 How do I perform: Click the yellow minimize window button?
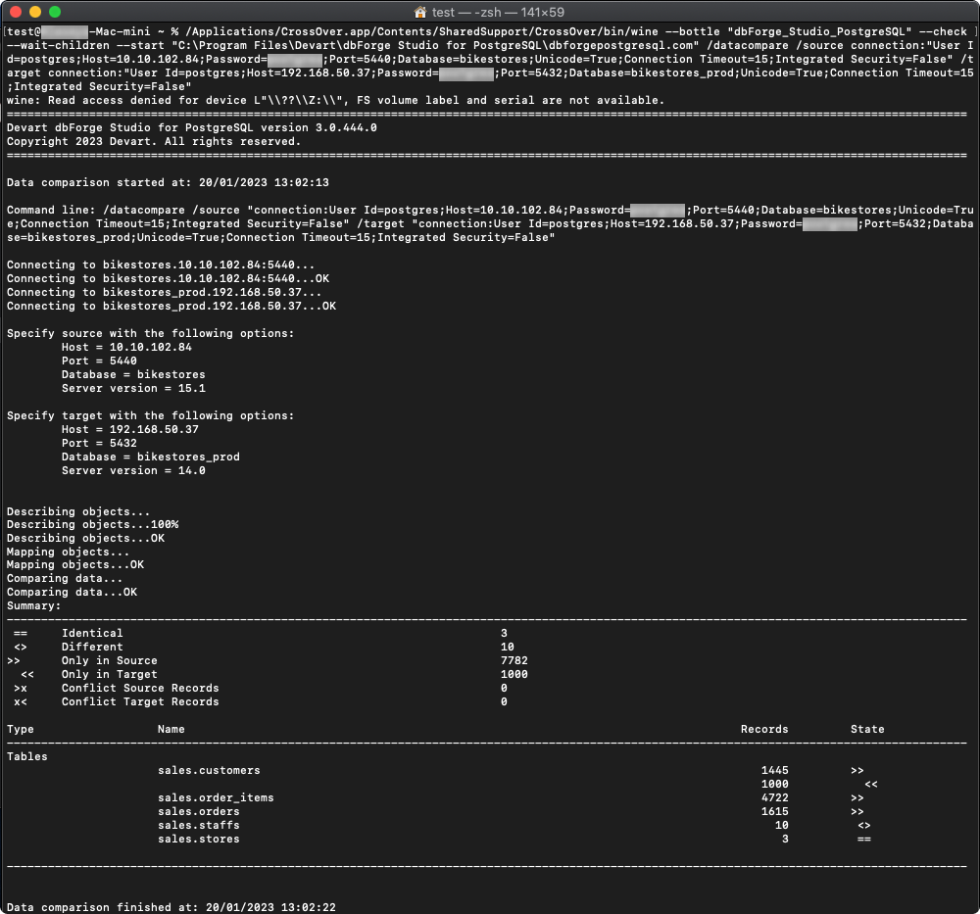[x=35, y=12]
